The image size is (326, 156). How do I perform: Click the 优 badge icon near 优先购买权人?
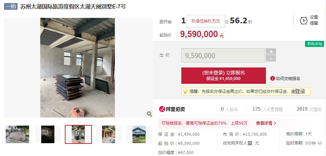click(x=250, y=143)
